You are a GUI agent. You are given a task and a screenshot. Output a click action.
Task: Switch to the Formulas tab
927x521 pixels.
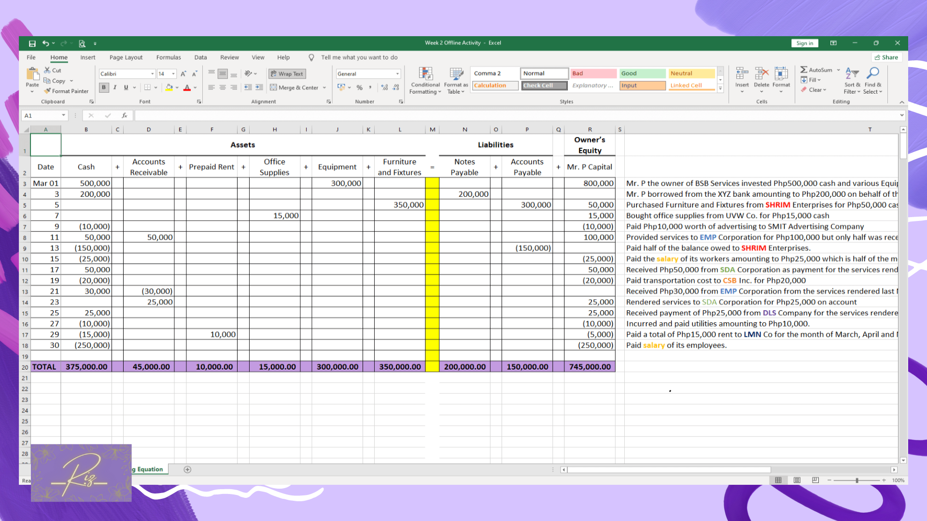point(169,57)
